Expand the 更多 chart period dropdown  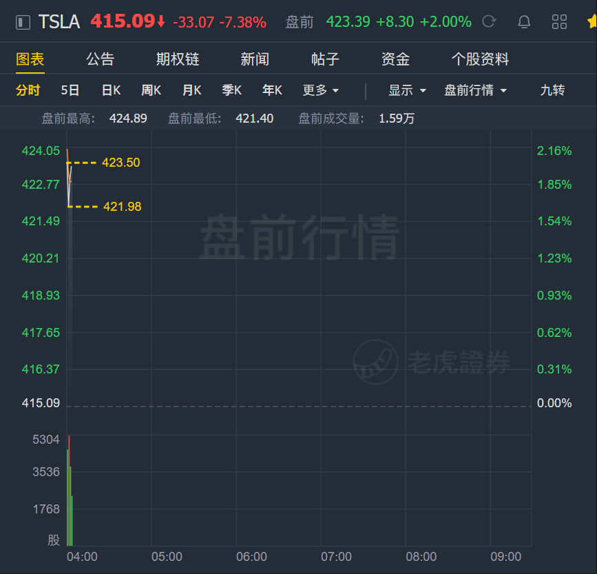click(321, 90)
